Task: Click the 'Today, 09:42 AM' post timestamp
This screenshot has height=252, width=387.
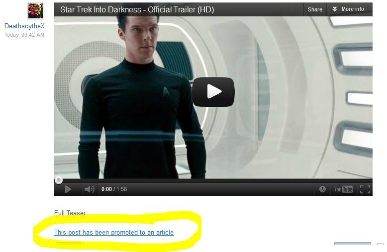Action: click(x=24, y=35)
